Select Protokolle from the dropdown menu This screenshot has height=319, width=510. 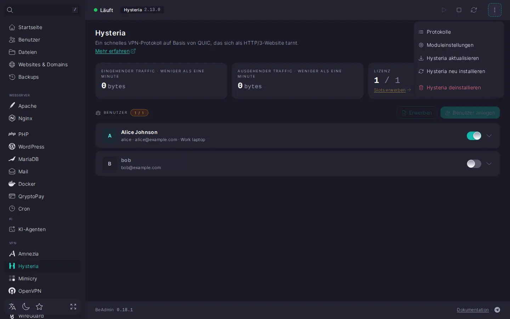click(x=459, y=32)
